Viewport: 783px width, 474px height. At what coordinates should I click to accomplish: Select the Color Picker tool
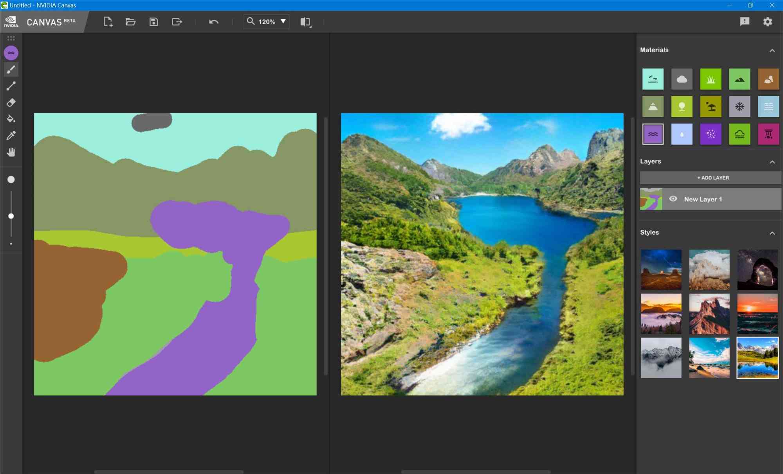click(x=11, y=136)
